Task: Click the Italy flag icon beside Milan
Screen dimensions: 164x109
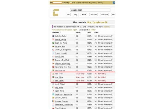Action: tap(54, 87)
